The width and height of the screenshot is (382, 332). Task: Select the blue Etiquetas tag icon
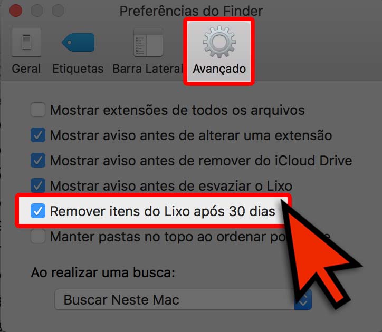click(x=78, y=42)
